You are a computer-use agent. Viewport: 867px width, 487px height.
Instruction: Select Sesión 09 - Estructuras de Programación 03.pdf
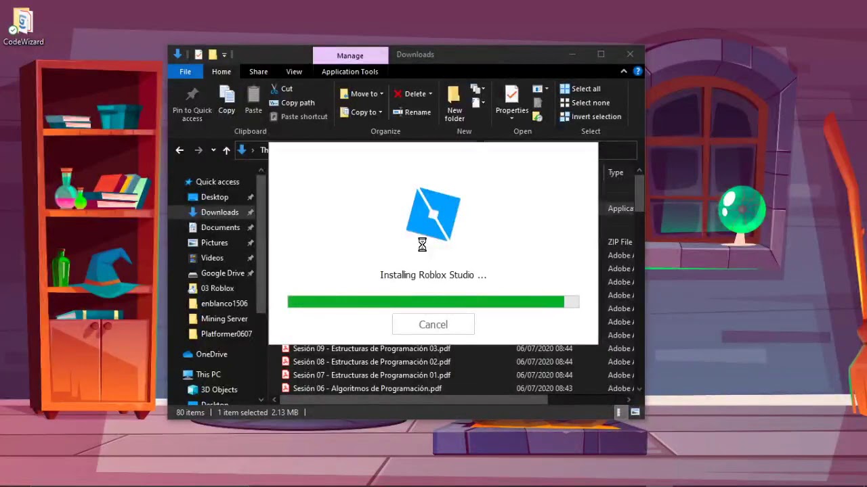371,348
